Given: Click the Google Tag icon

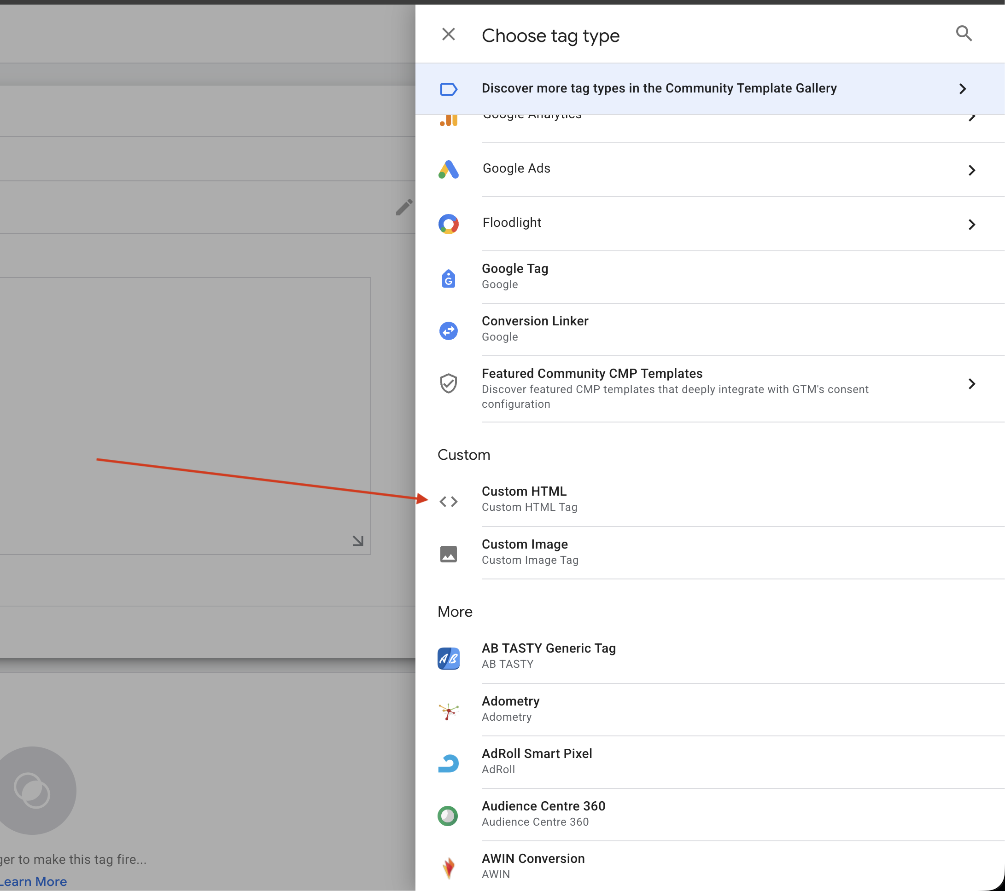Looking at the screenshot, I should click(x=449, y=278).
